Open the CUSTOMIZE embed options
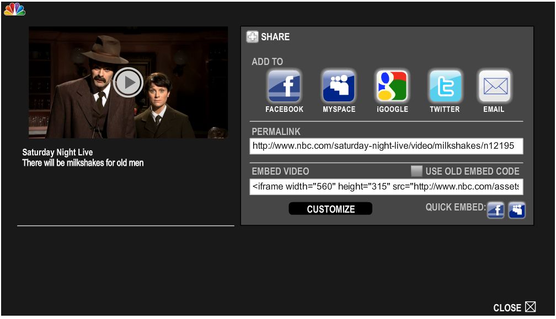 point(330,208)
